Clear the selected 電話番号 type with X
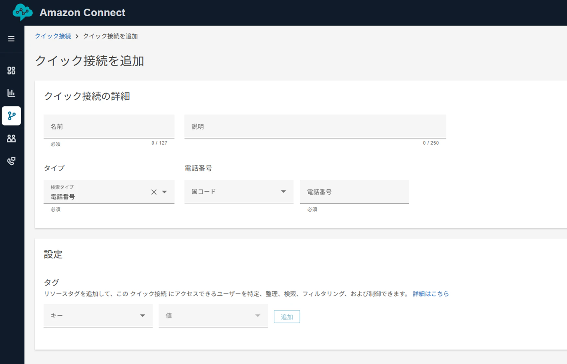567x364 pixels. tap(154, 192)
